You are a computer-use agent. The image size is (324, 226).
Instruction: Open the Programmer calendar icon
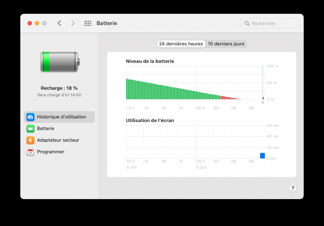pyautogui.click(x=30, y=152)
